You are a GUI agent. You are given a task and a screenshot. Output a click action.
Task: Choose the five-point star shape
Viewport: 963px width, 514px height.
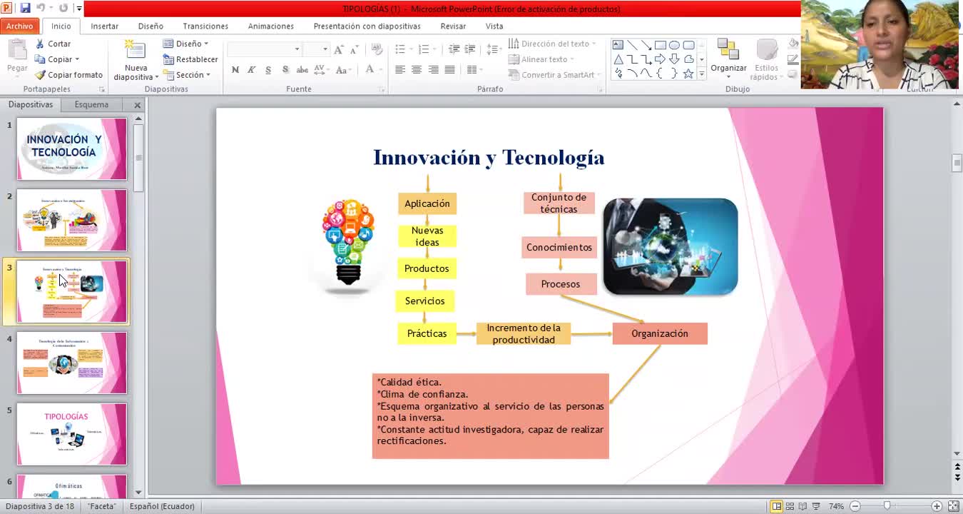click(x=688, y=74)
